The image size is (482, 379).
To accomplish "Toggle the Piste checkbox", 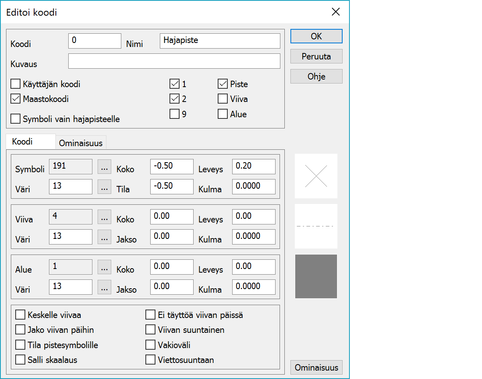I will coord(223,84).
